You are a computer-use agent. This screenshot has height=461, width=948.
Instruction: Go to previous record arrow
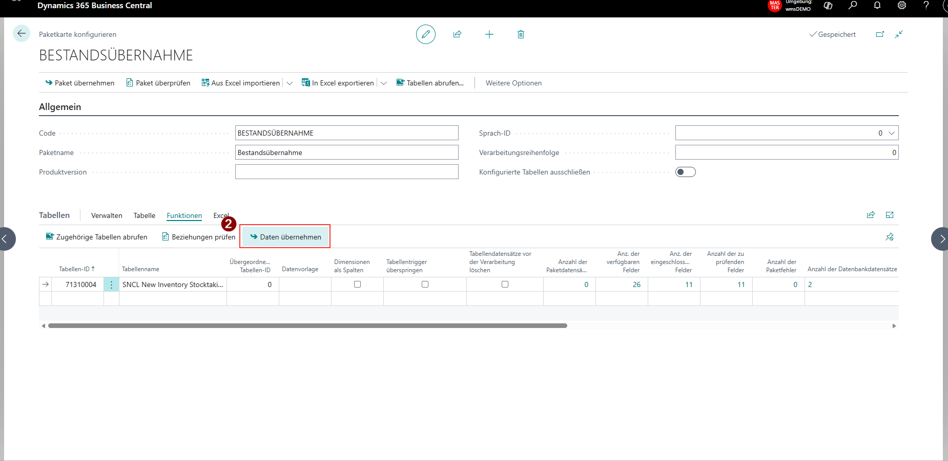[5, 239]
